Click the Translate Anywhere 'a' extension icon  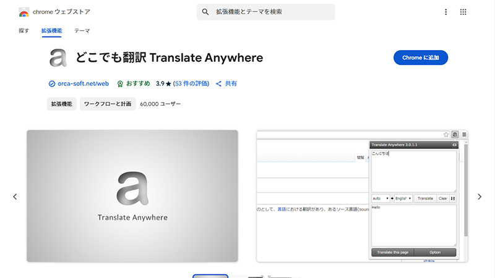tap(58, 57)
